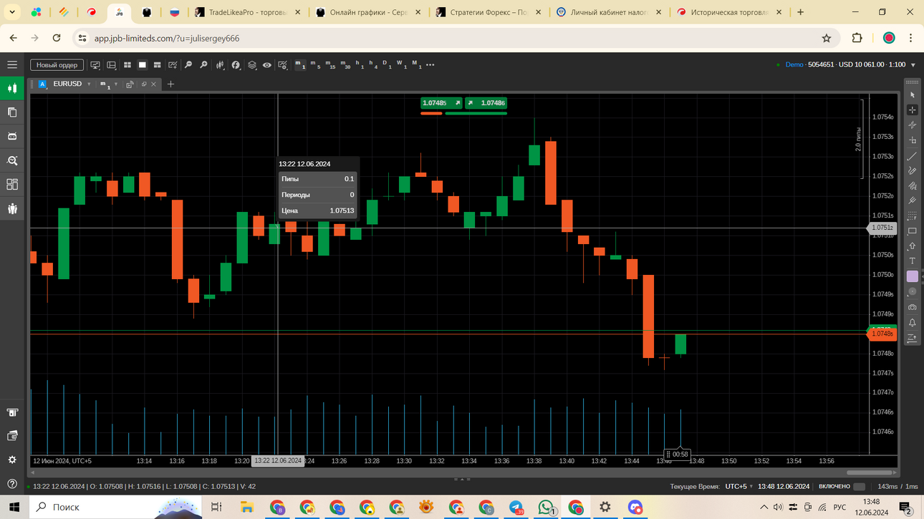924x519 pixels.
Task: Open the help question mark icon
Action: click(x=12, y=484)
